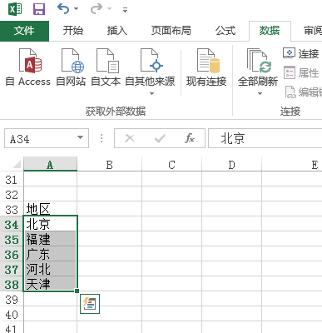This screenshot has width=322, height=333.
Task: Click the cell containing 地区
Action: (50, 209)
